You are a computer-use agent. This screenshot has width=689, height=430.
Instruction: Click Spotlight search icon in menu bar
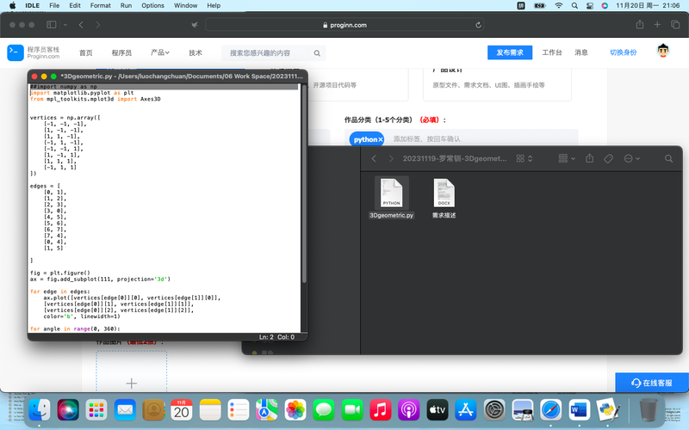pyautogui.click(x=574, y=6)
